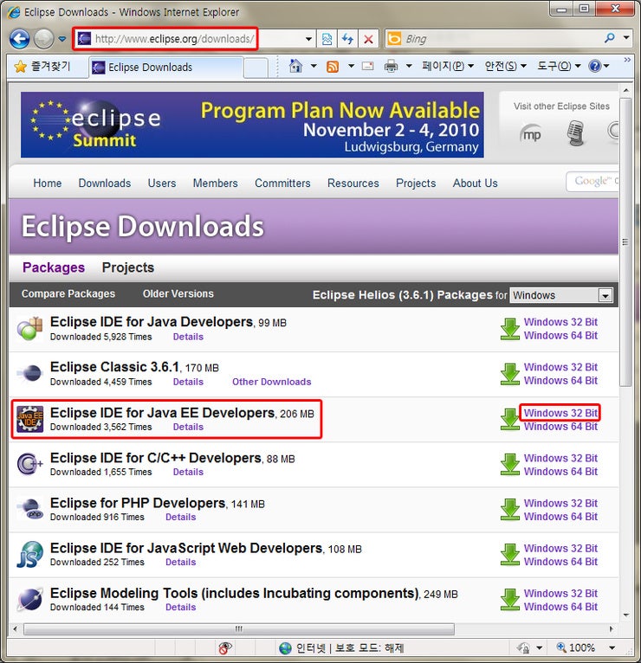Click the RSS feeds icon in the toolbar
Image resolution: width=641 pixels, height=663 pixels.
(x=333, y=67)
